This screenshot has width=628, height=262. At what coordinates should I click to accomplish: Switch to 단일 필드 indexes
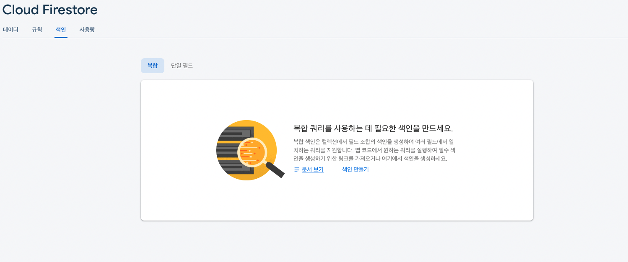[182, 66]
